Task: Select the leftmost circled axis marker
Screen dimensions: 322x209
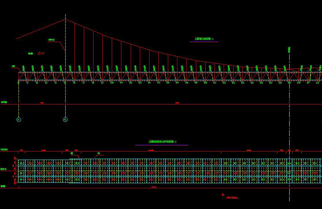Action: (19, 120)
